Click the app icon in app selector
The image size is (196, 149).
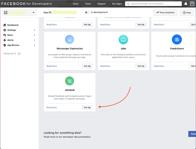point(6,13)
